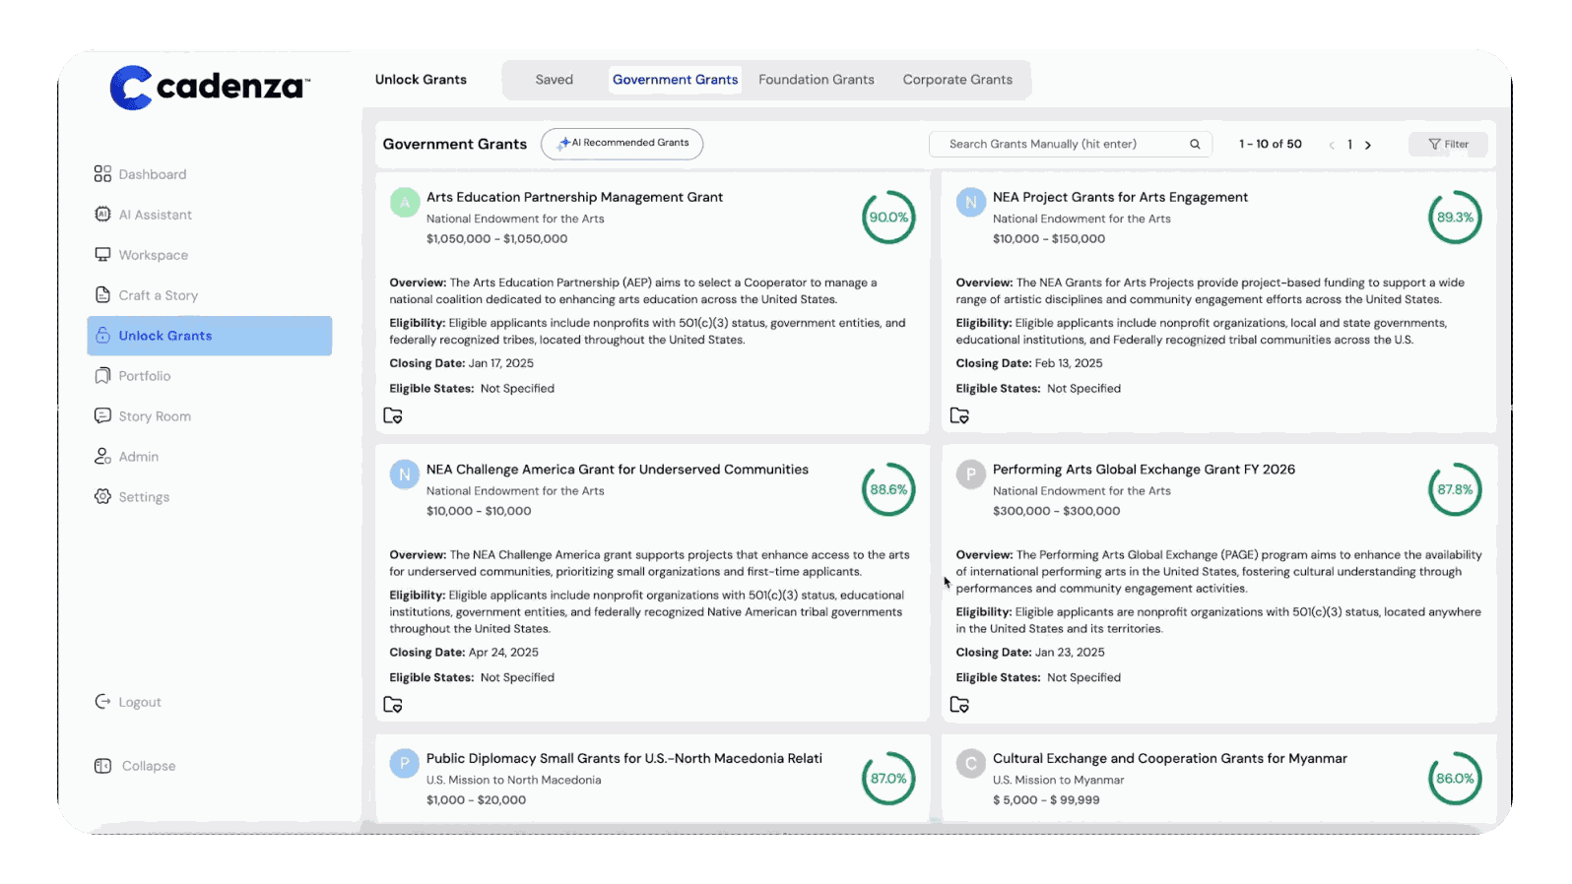Click the NEA Project Grants 'N' avatar
The image size is (1572, 884).
971,202
